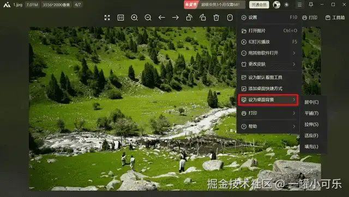
Task: Click the image dimensions label 3556*2000
Action: point(56,5)
